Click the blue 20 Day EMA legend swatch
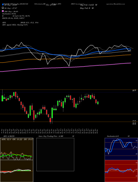Viewport: 138px width, 182px height. click(x=3, y=5)
